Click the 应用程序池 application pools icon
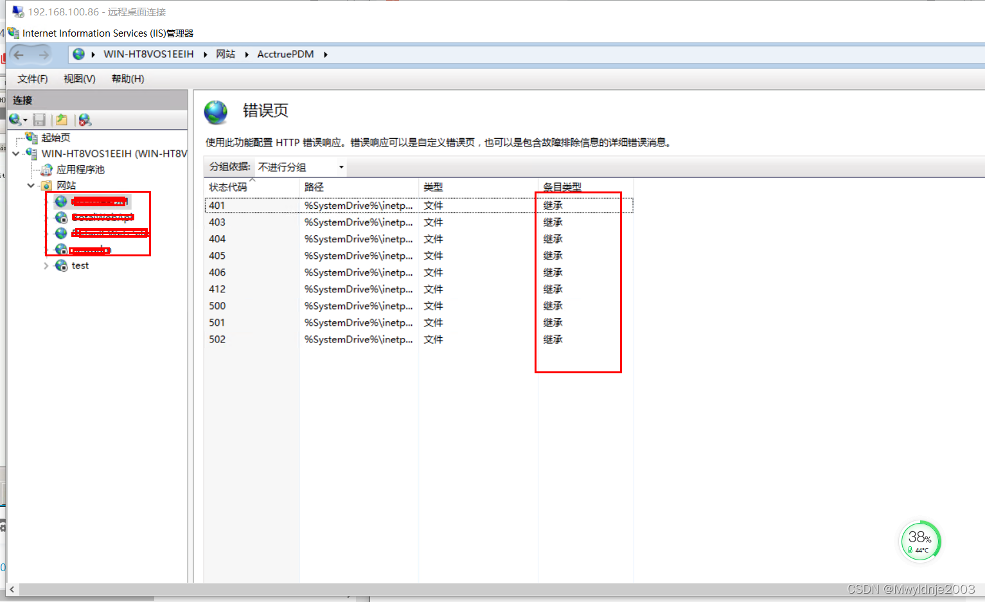This screenshot has width=985, height=602. tap(47, 170)
